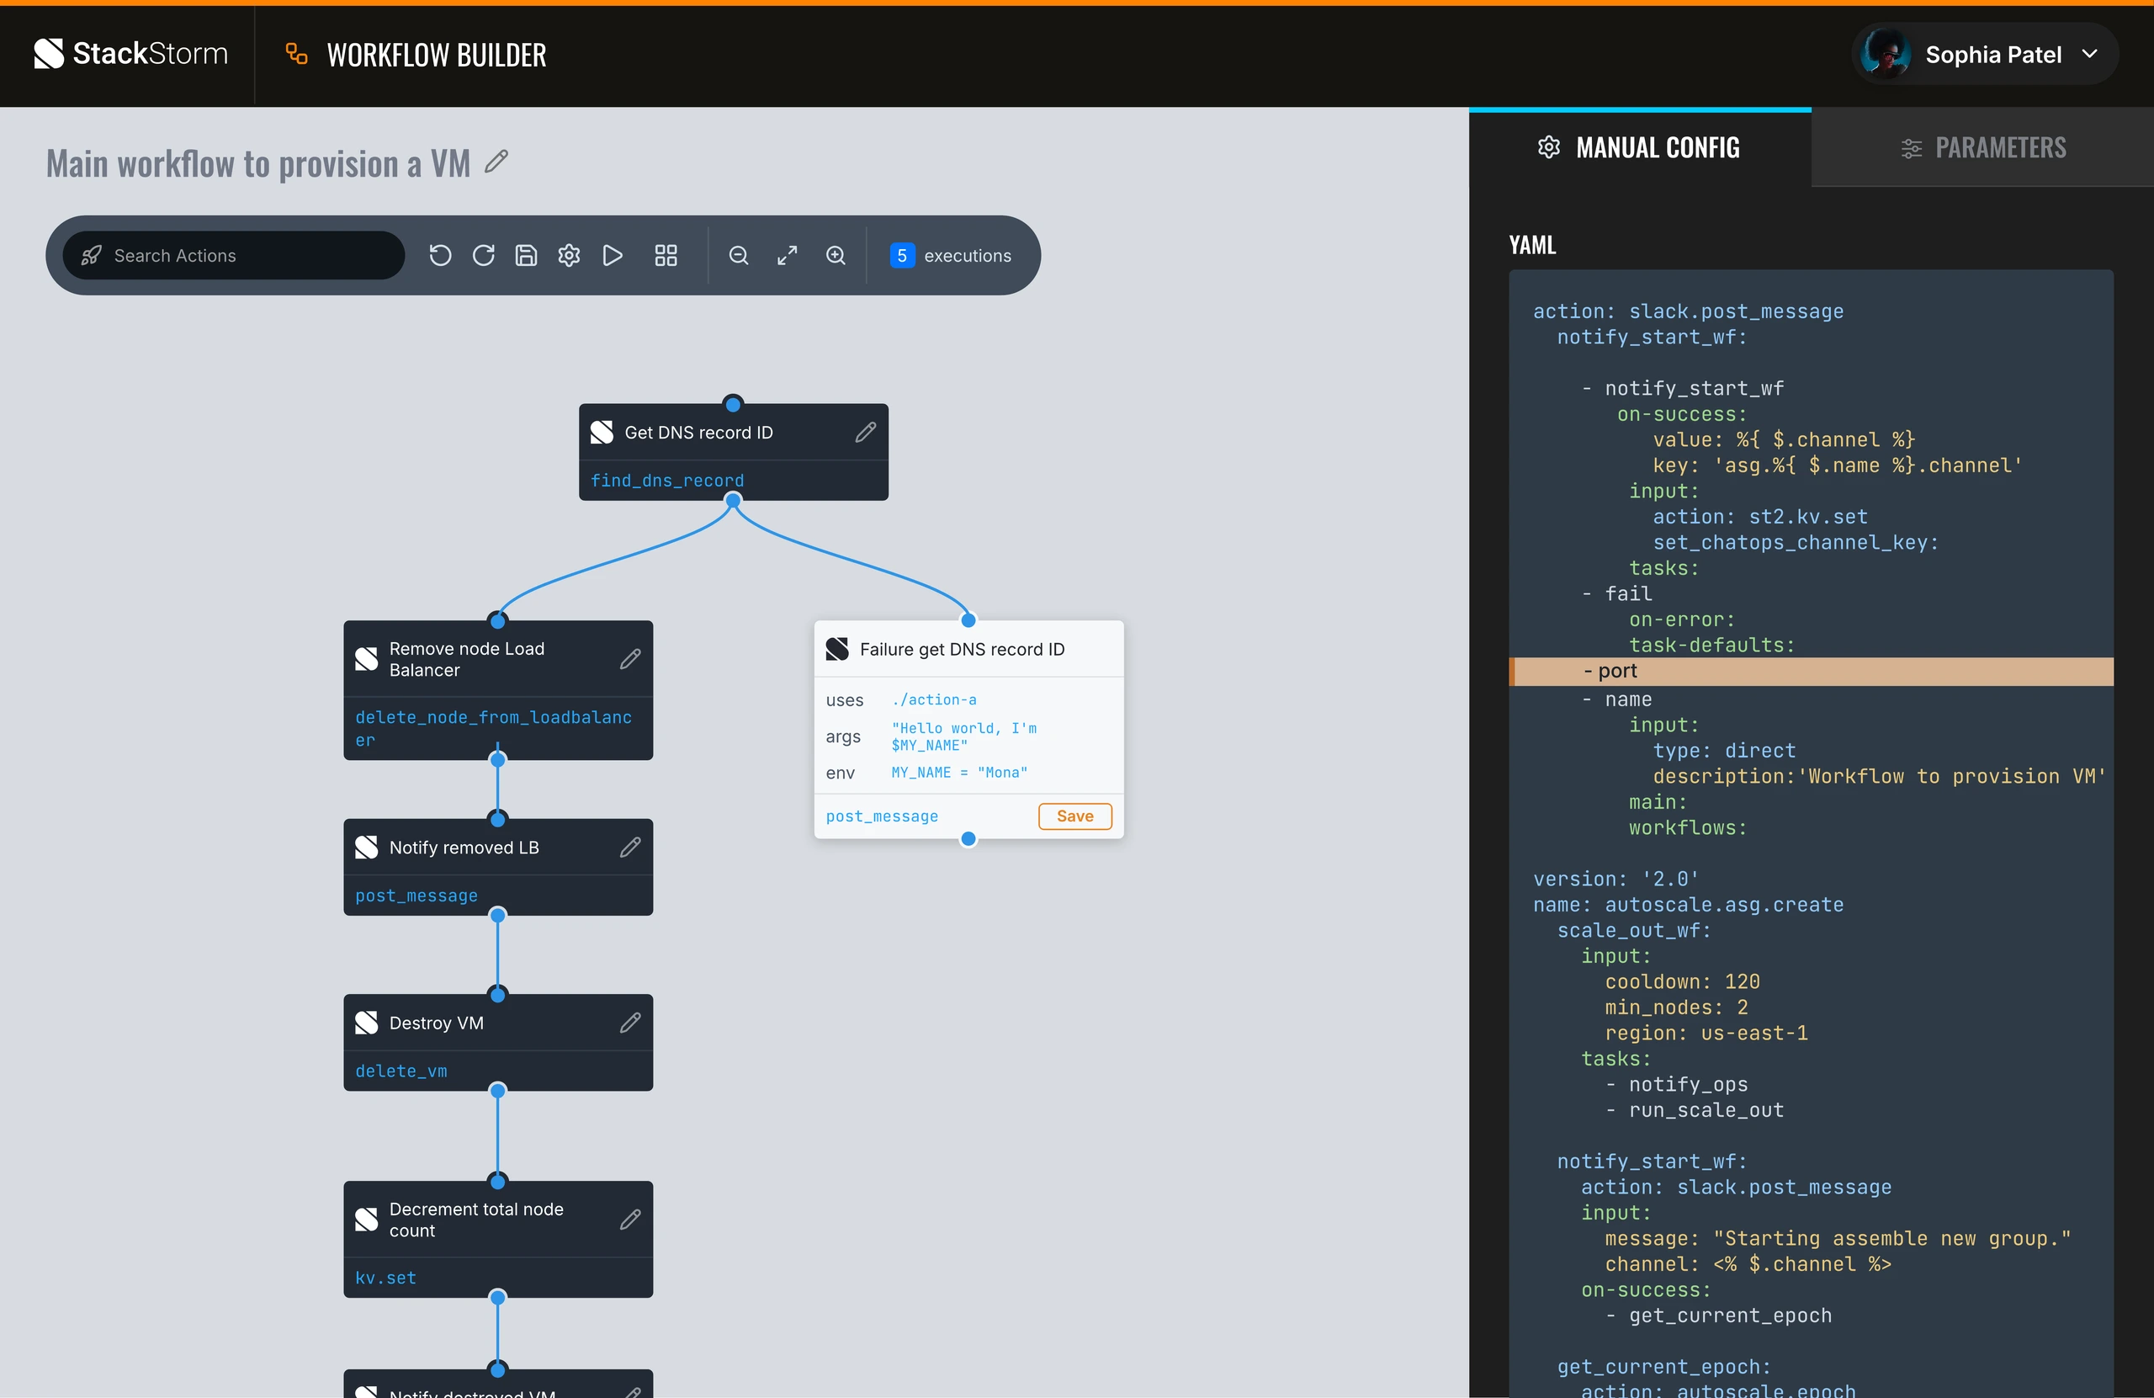Zoom in on the canvas
This screenshot has width=2154, height=1398.
tap(836, 255)
